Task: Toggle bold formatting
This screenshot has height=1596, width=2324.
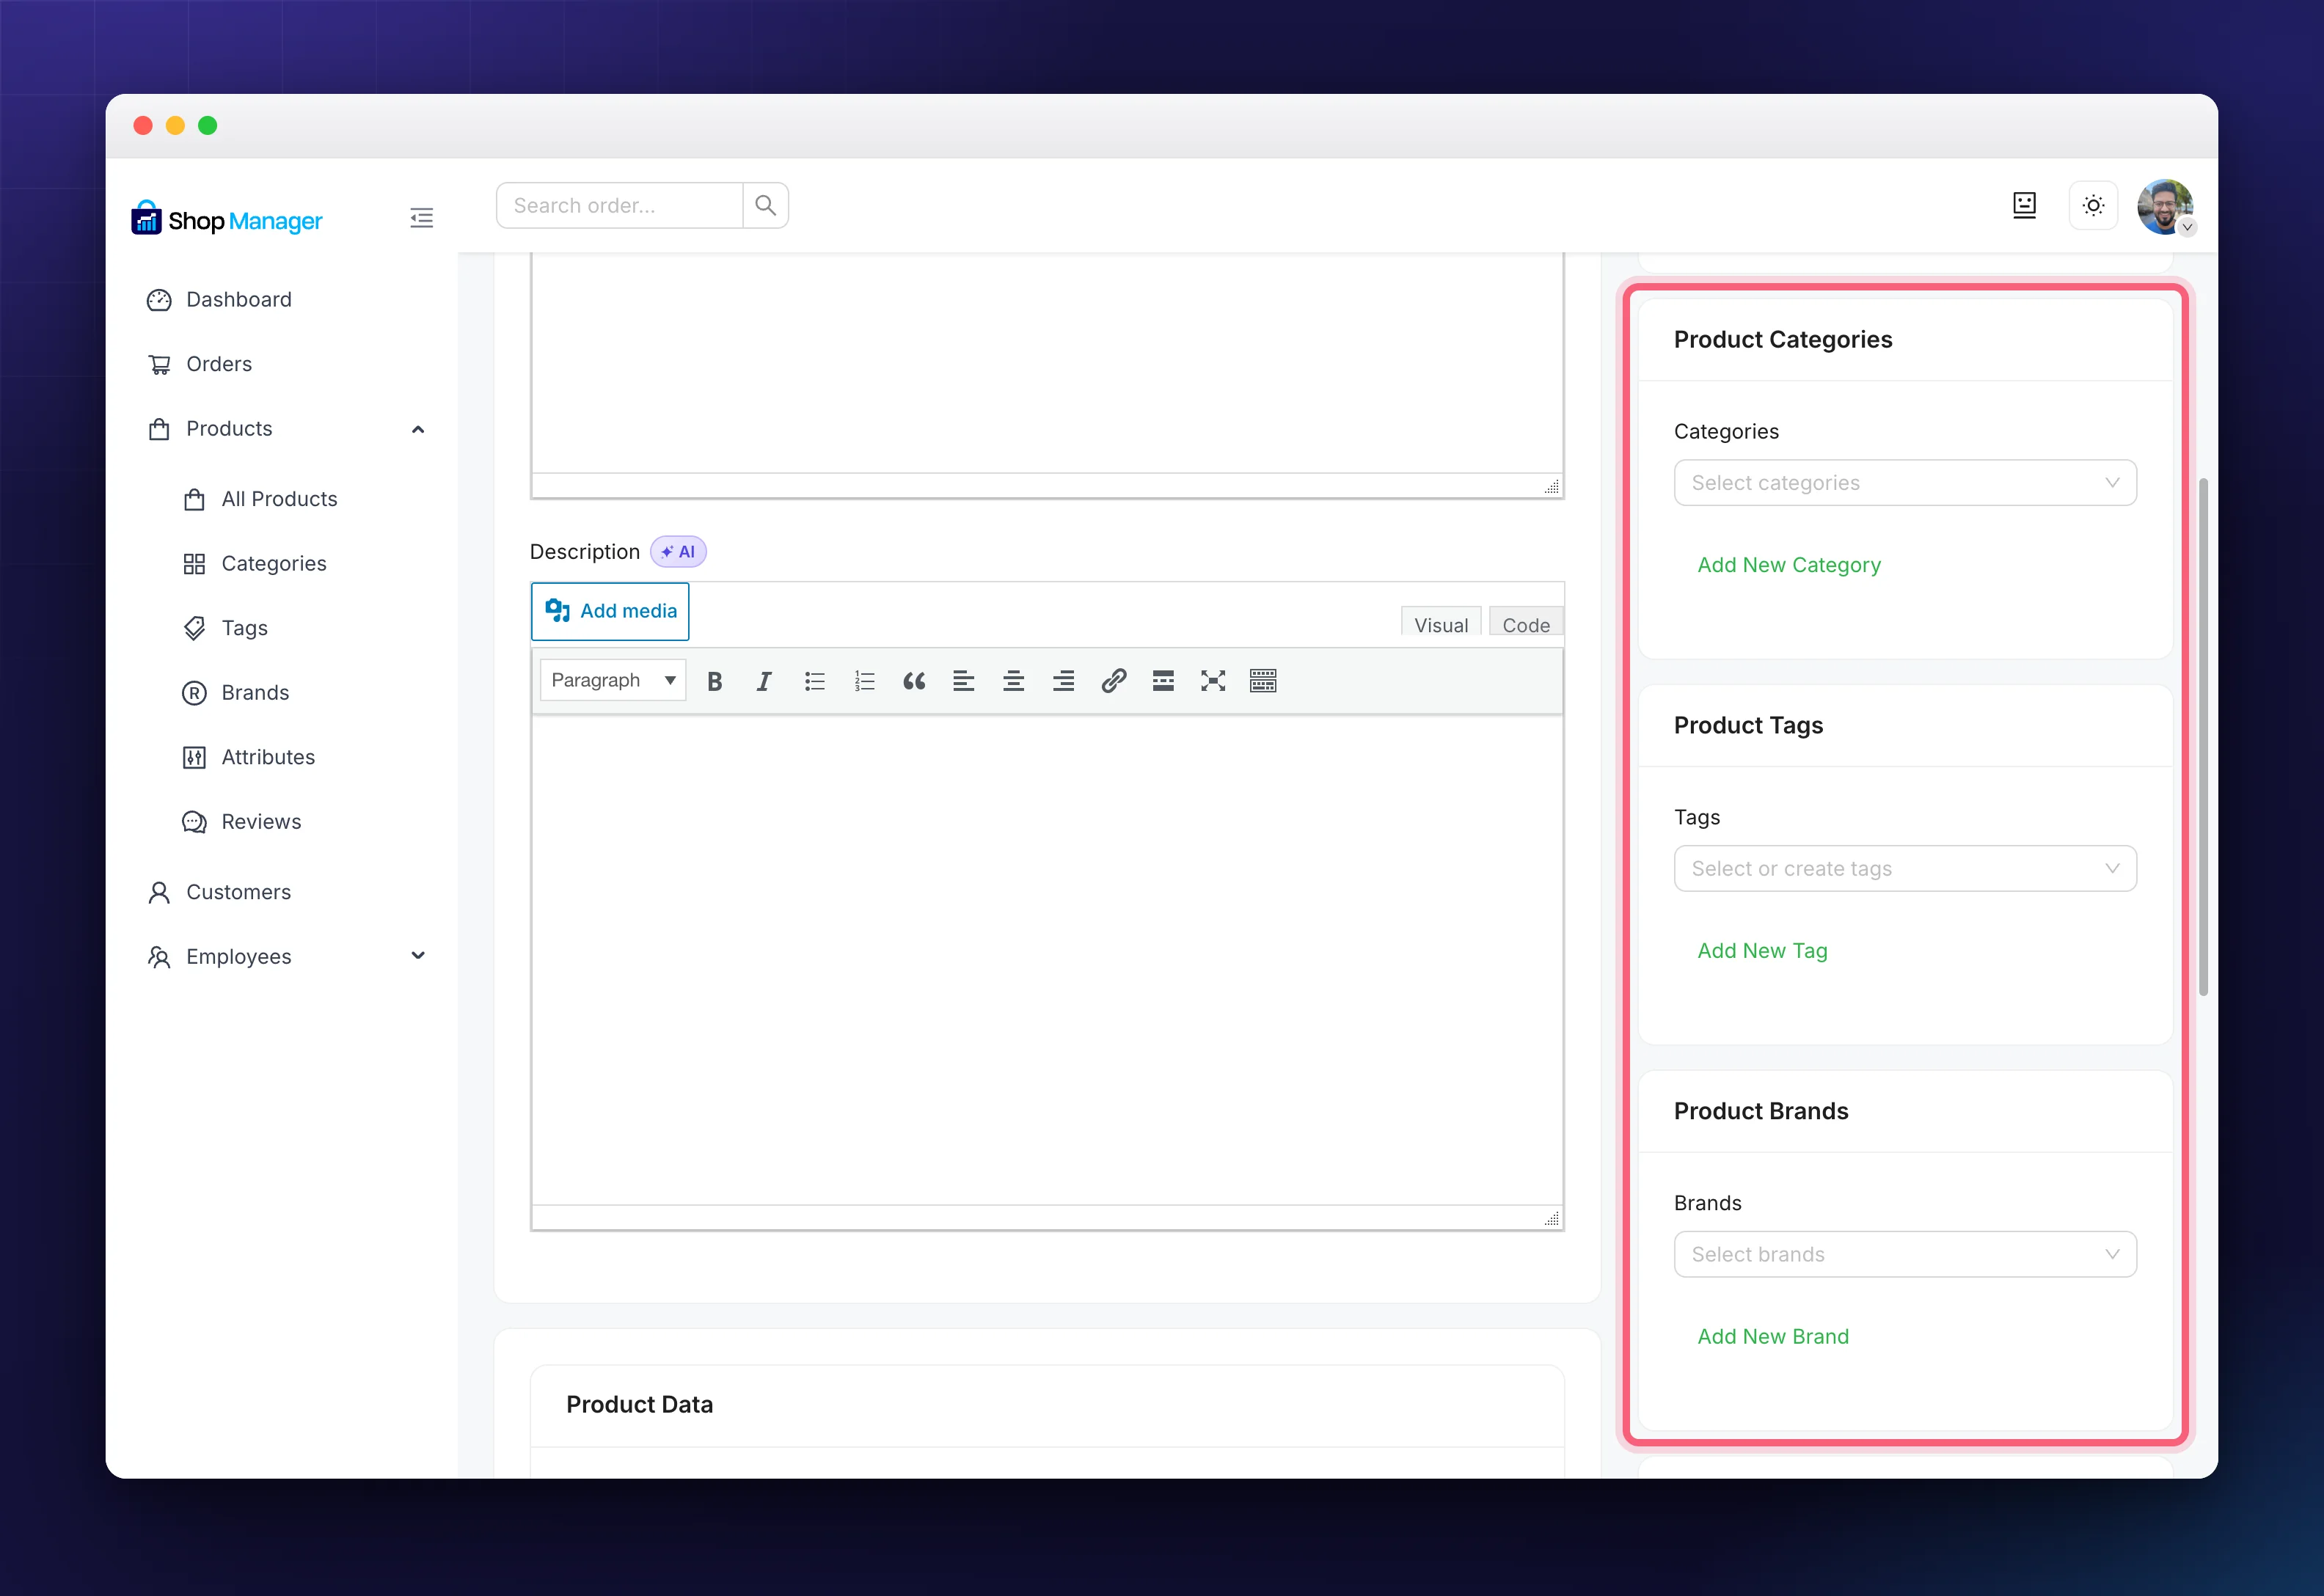Action: [714, 681]
